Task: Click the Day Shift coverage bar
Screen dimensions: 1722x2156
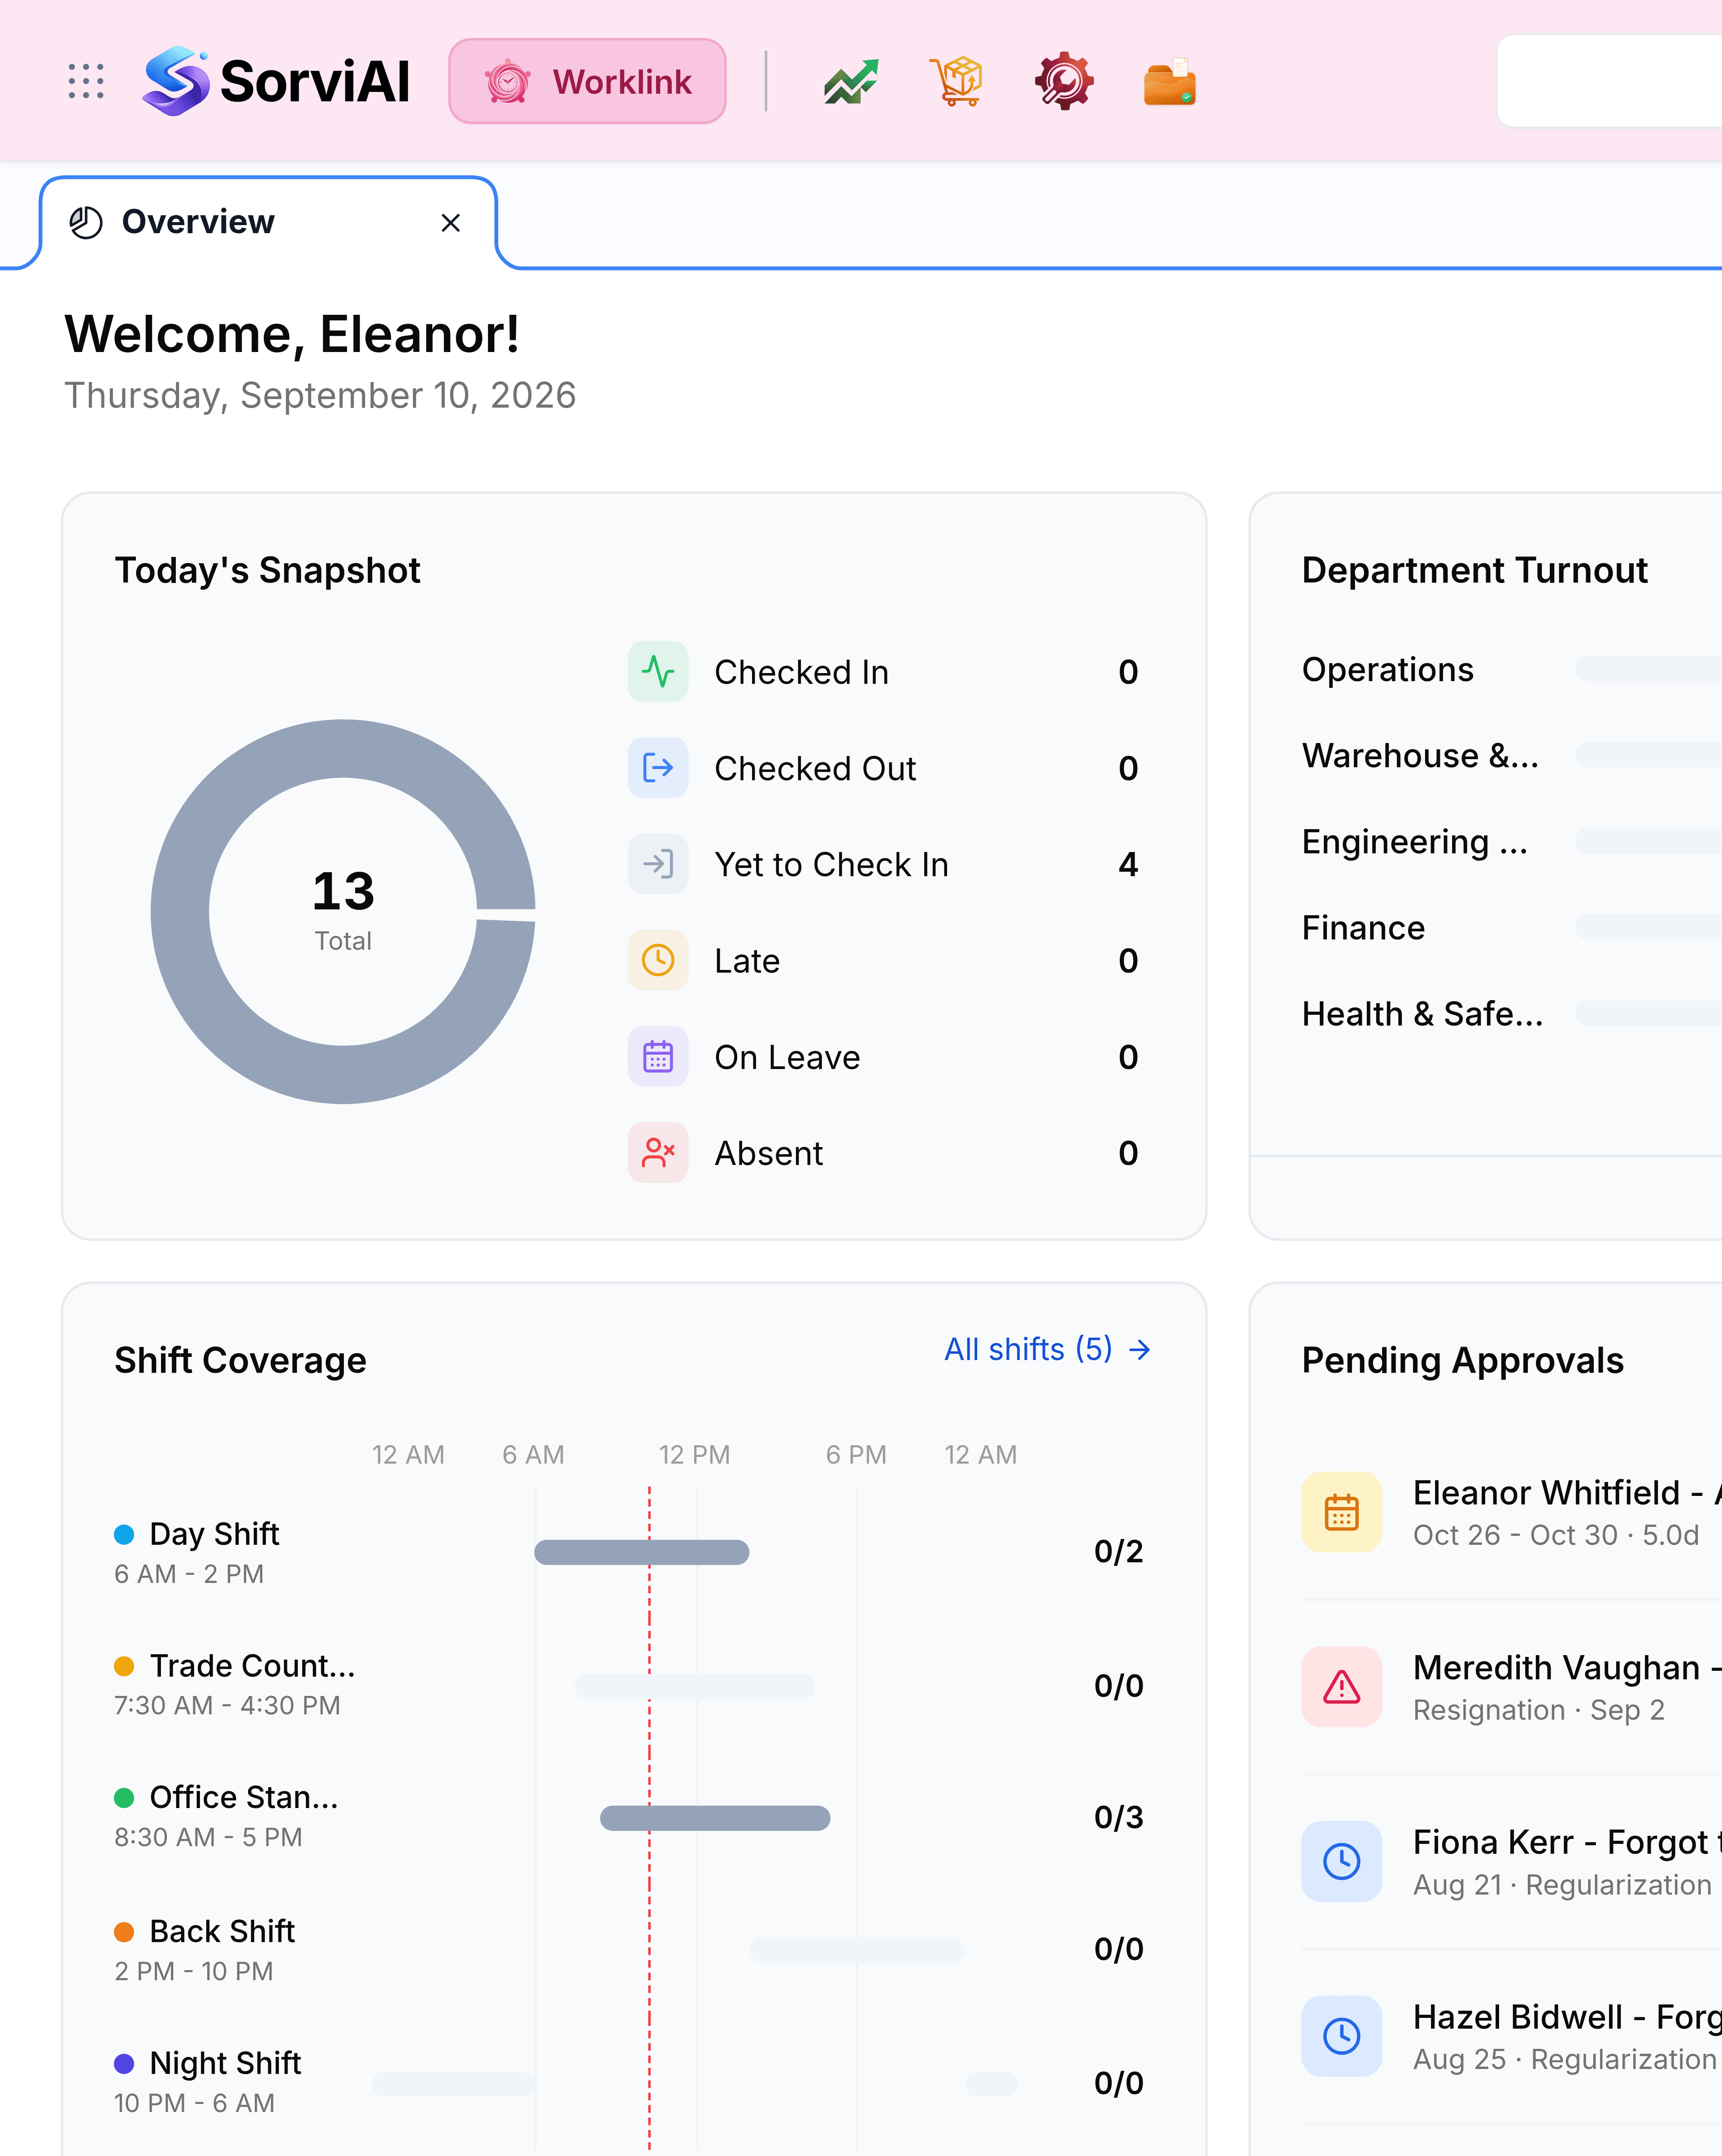Action: pos(642,1552)
